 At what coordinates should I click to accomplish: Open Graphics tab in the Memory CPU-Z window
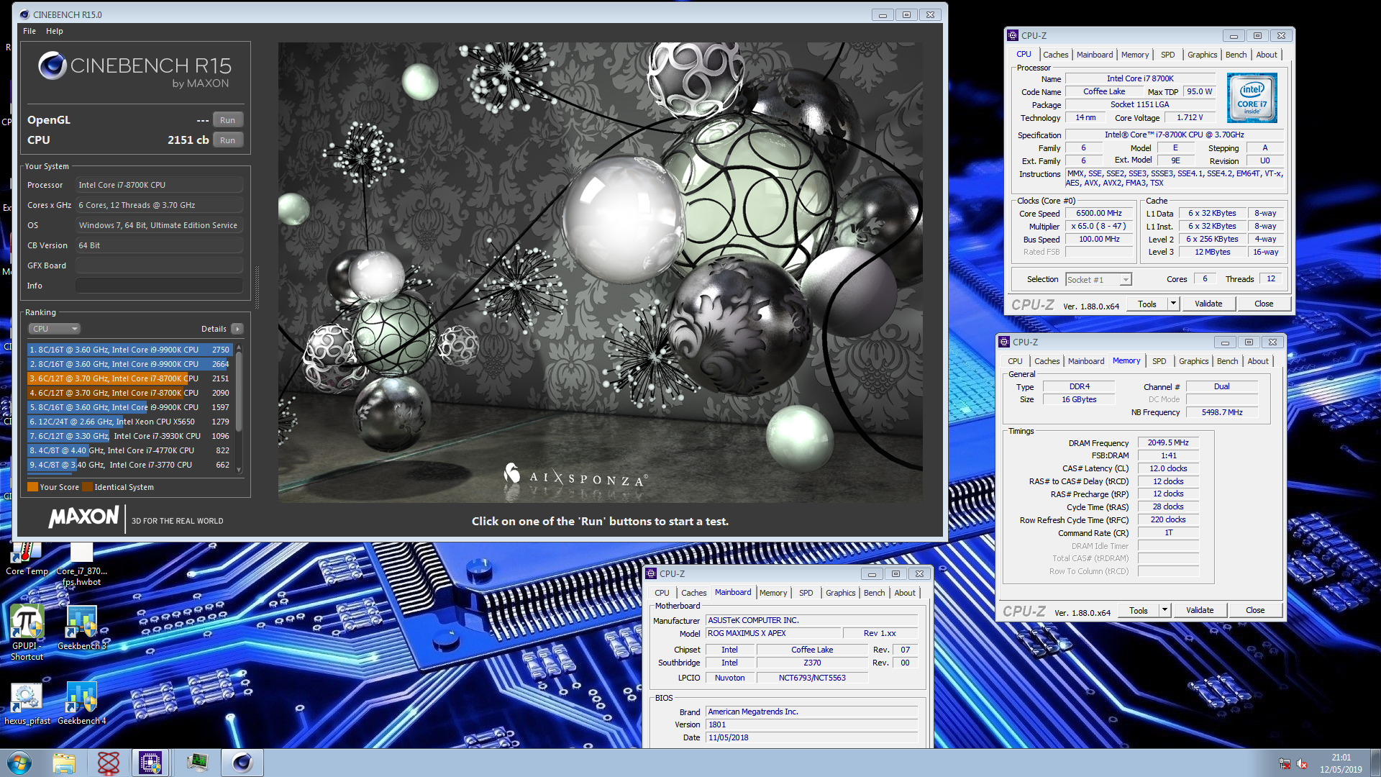tap(1193, 361)
